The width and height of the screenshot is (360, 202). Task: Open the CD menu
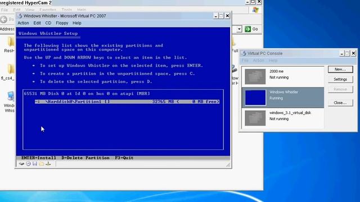pos(48,23)
